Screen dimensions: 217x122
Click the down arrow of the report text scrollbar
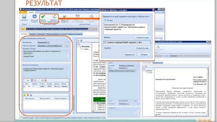[x=149, y=33]
